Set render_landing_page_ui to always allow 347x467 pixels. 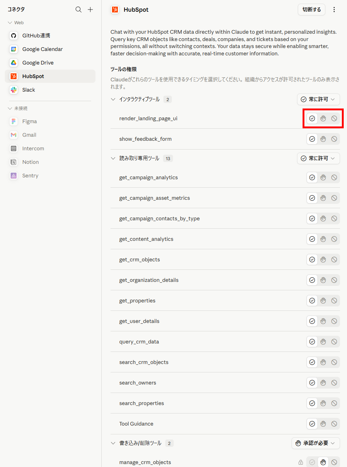pyautogui.click(x=312, y=118)
